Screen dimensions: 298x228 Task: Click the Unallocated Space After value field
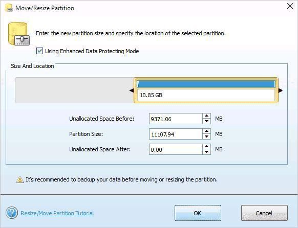pyautogui.click(x=176, y=149)
